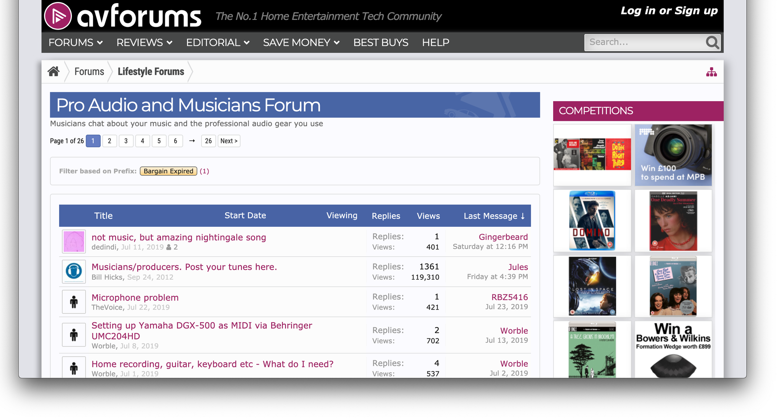Viewport: 778px width, 420px height.
Task: Open the sitemap tree icon
Action: click(x=711, y=72)
